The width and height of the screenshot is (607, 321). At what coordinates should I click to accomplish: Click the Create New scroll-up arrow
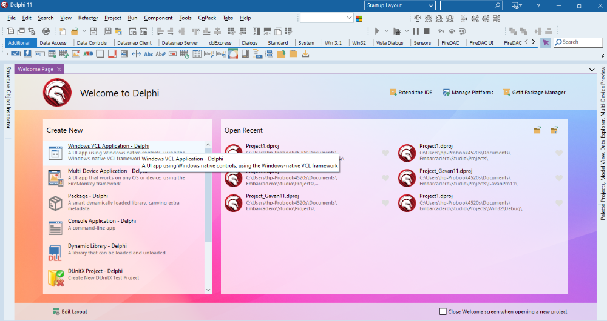[208, 145]
